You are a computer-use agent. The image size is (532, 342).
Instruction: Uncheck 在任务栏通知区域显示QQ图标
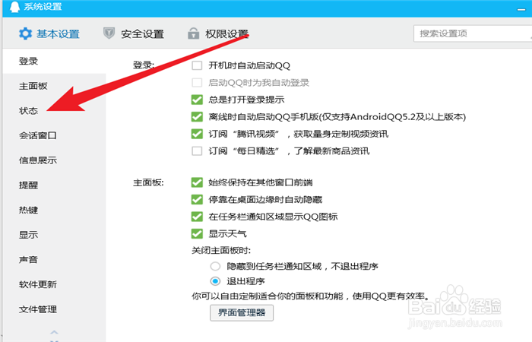click(197, 217)
